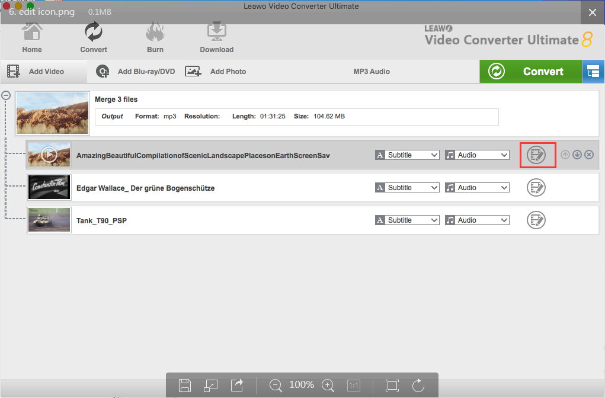
Task: Click the Merge 3 files title
Action: [116, 99]
